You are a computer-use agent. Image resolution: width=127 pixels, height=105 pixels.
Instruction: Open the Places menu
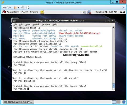[25, 12]
